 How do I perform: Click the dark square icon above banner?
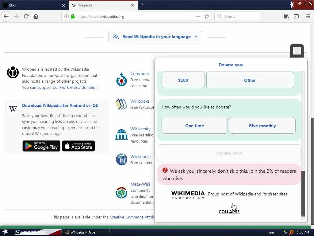click(x=297, y=51)
